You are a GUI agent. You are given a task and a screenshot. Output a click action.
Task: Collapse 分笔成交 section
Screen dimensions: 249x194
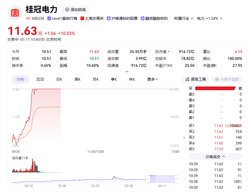[215, 157]
